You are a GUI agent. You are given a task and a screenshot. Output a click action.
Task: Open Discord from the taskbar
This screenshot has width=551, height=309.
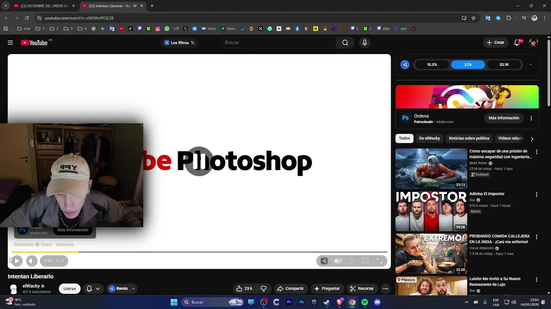[378, 302]
